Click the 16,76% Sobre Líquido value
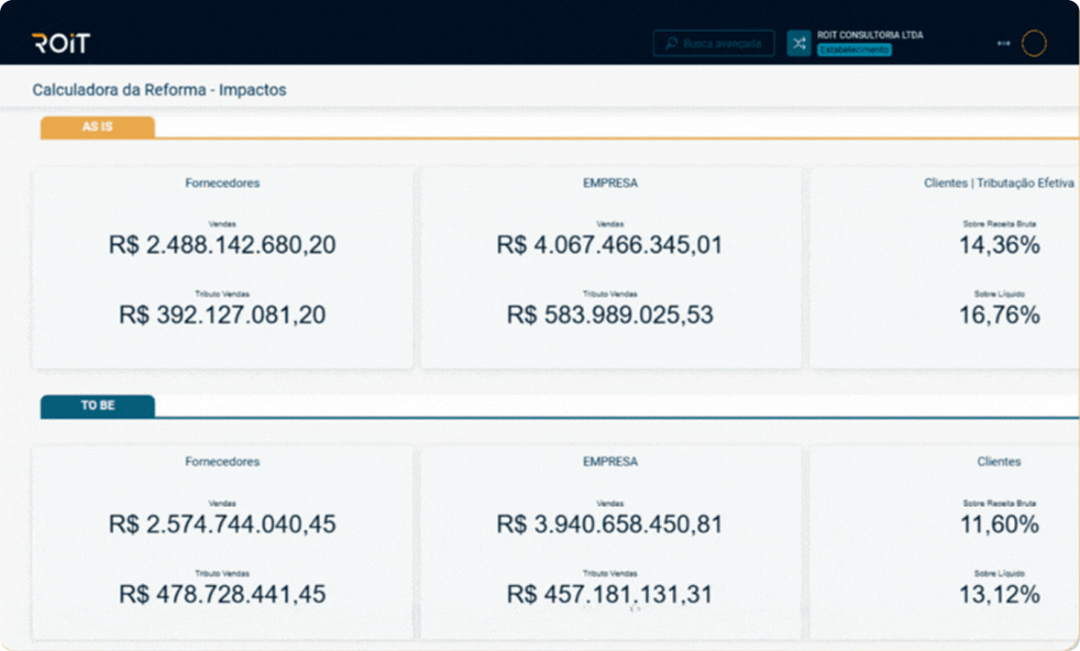 (999, 315)
